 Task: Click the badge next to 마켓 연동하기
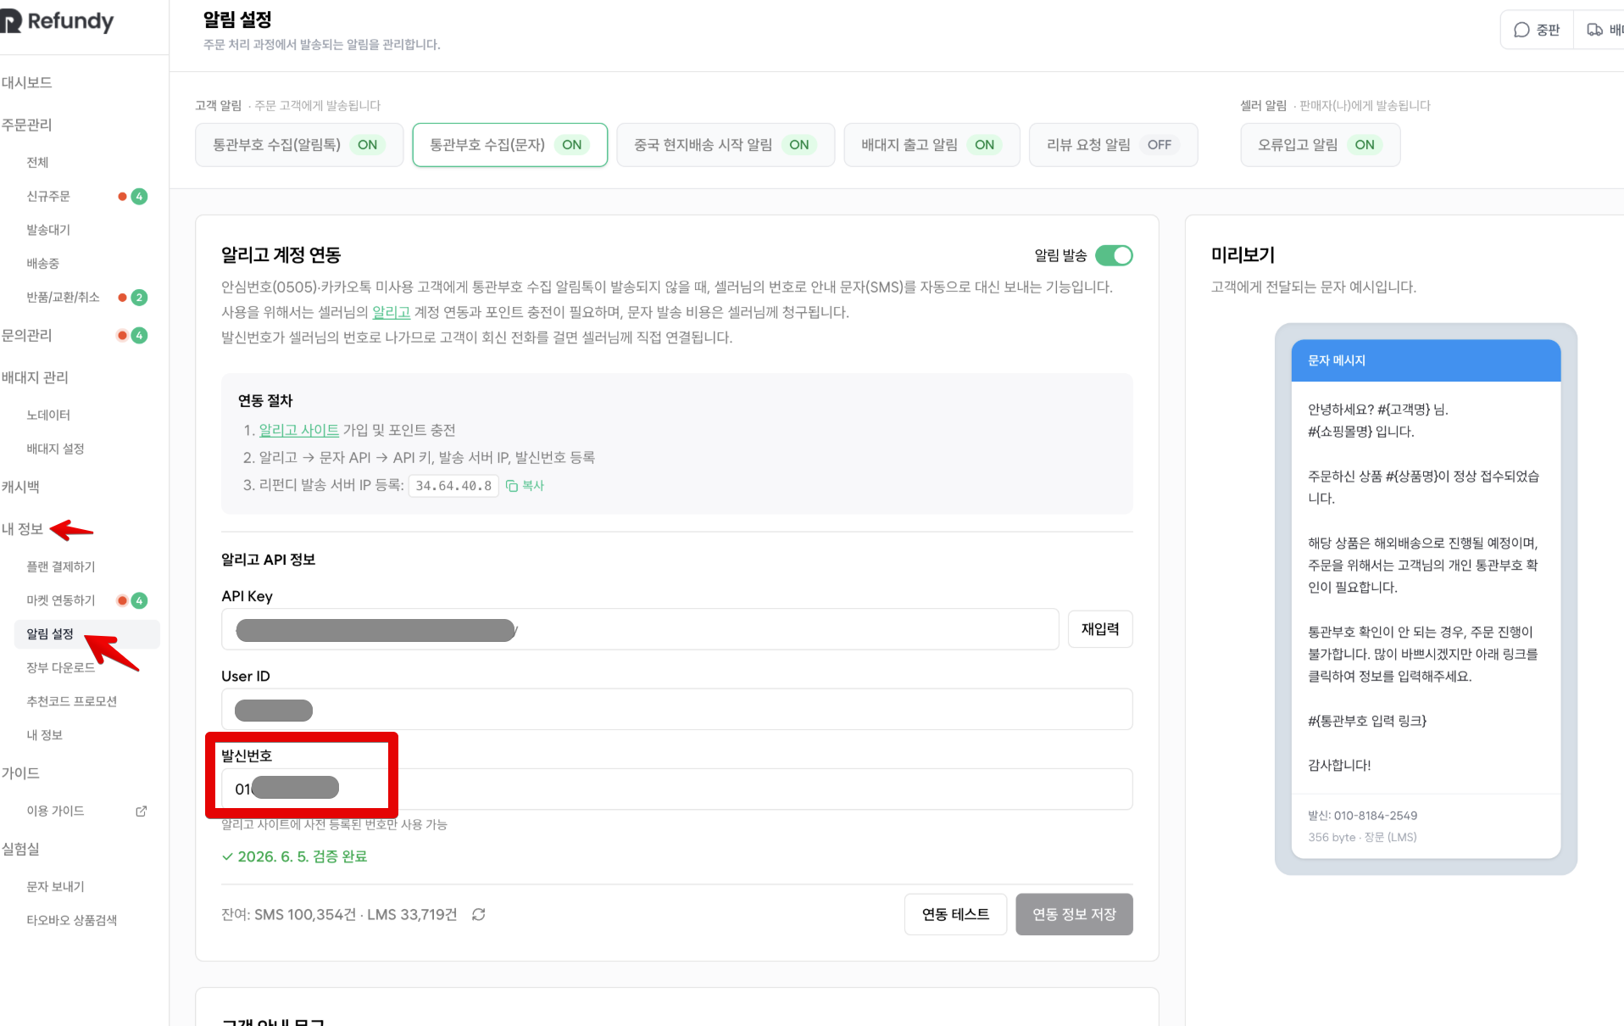[139, 601]
